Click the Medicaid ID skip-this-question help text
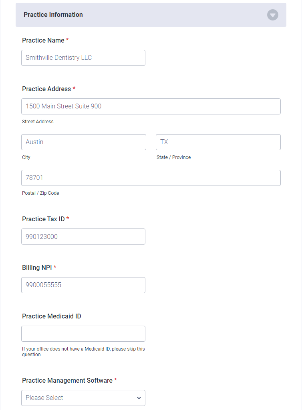Viewport: 302px width, 410px height. tap(83, 352)
